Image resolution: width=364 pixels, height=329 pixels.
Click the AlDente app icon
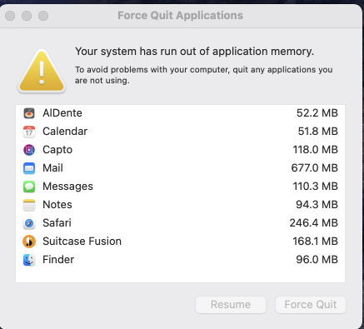click(x=29, y=113)
